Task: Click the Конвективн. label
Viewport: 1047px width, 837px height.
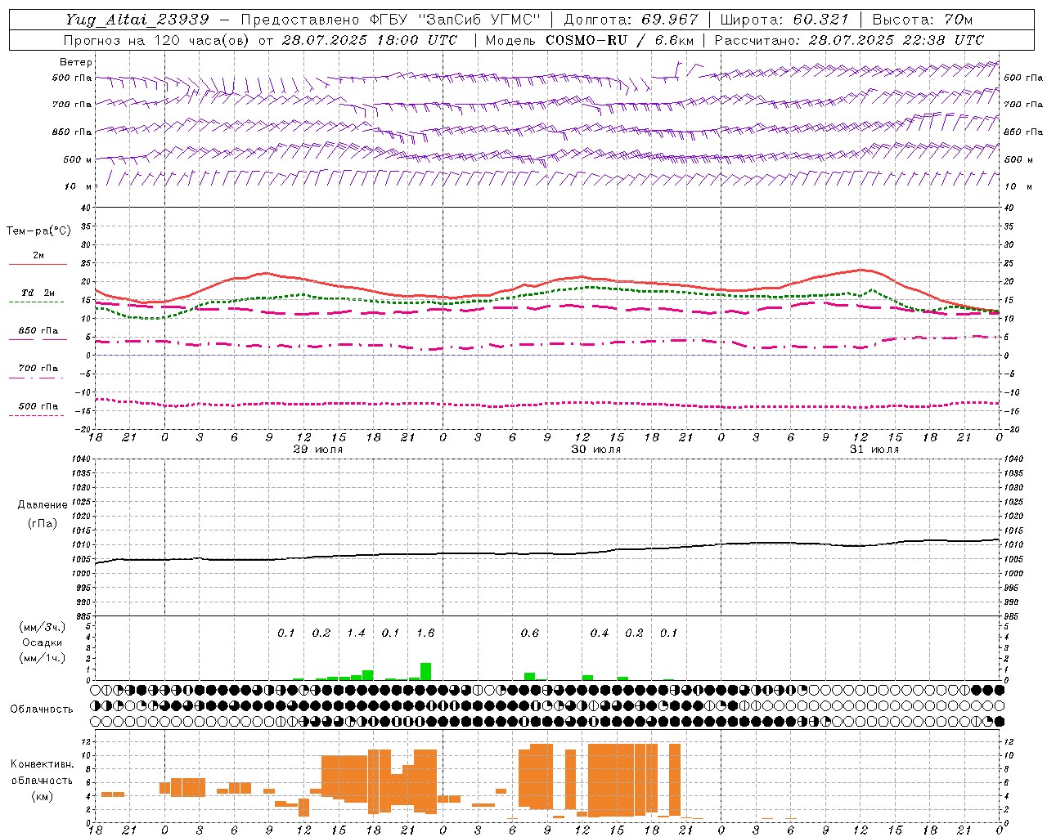Action: pyautogui.click(x=42, y=764)
